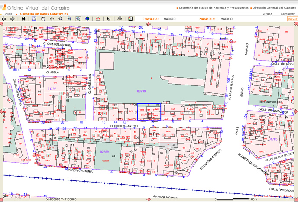Open the Contactar link
298x203 pixels.
pyautogui.click(x=287, y=14)
